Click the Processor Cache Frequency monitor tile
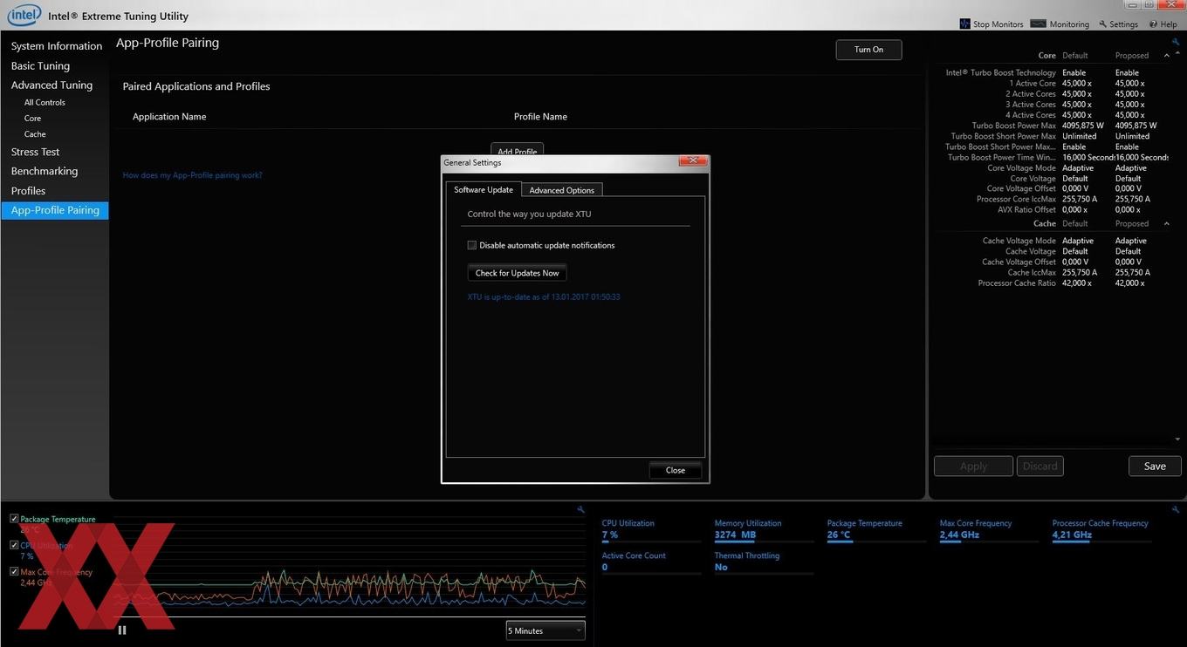The image size is (1187, 647). pyautogui.click(x=1101, y=529)
